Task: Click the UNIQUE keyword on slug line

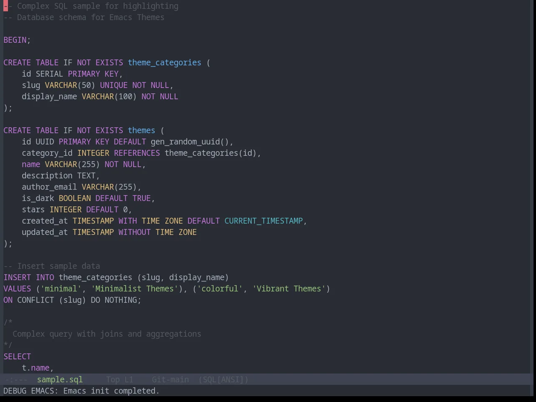Action: click(x=114, y=85)
